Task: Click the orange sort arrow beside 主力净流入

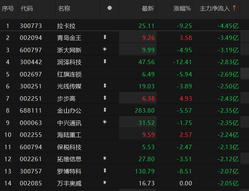Action: tap(234, 8)
